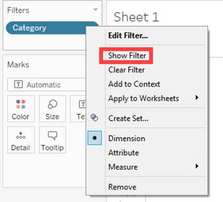This screenshot has height=202, width=223.
Task: Open the Size marks card
Action: tap(52, 109)
